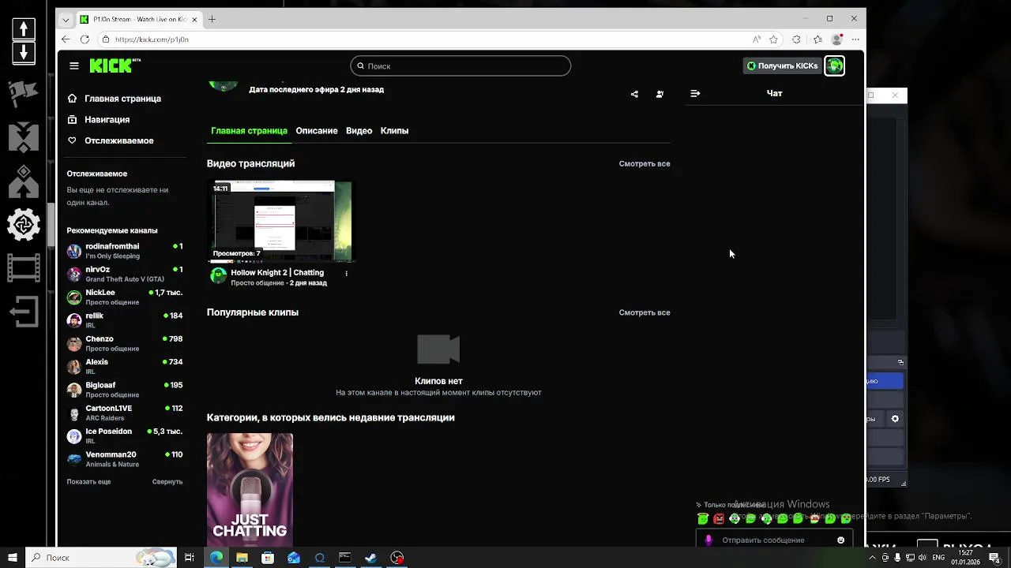Insert the angry red emote
Viewport: 1011px width, 568px height.
click(x=719, y=519)
